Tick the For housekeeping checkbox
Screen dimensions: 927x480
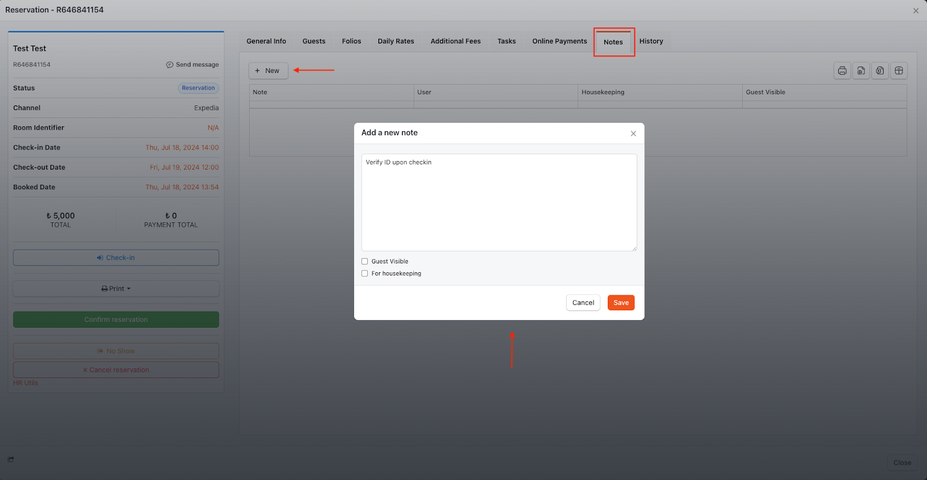point(365,274)
